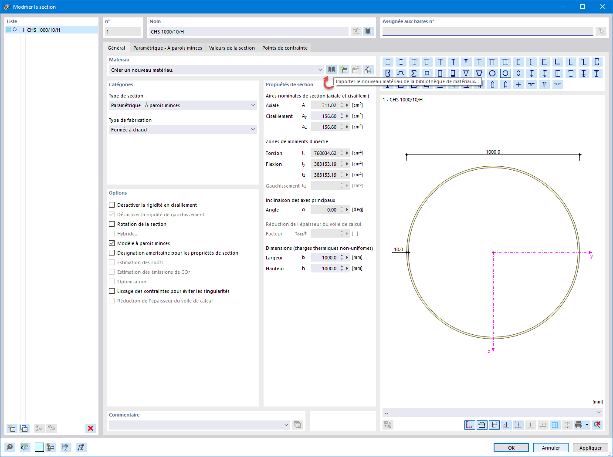Expand the Commentaire dropdown
The width and height of the screenshot is (613, 457).
(286, 425)
